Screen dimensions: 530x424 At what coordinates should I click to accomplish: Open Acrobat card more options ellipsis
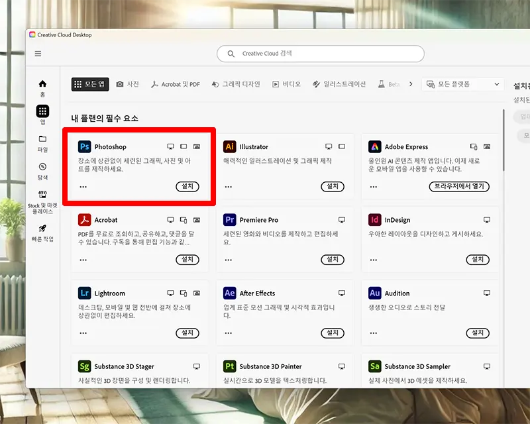[x=83, y=260]
